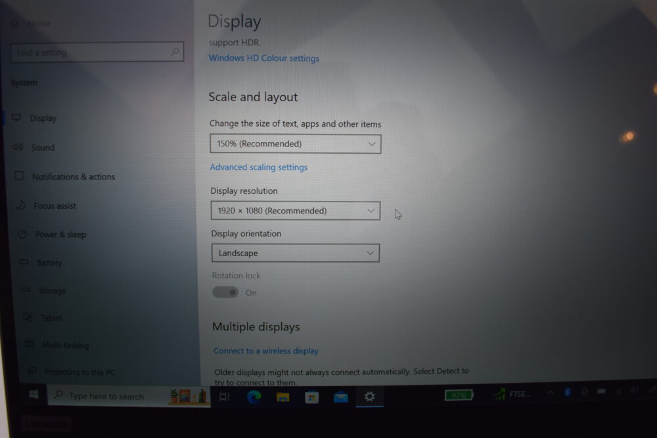Open the FTSE stock widget on the taskbar

512,394
